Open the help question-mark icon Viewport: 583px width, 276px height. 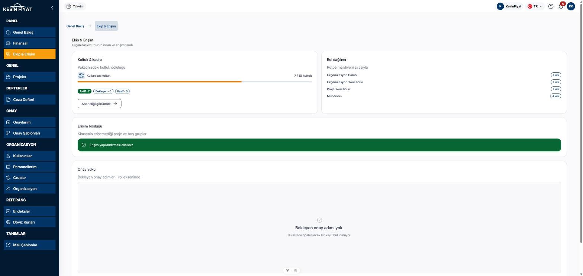click(x=551, y=6)
